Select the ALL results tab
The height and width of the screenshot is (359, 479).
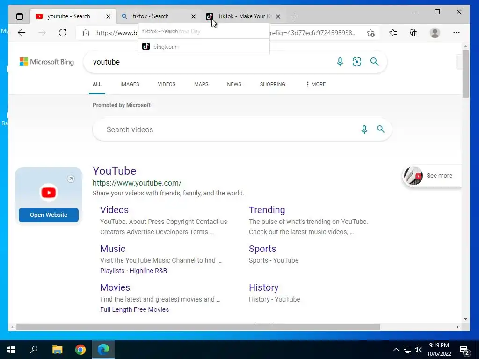(x=97, y=84)
